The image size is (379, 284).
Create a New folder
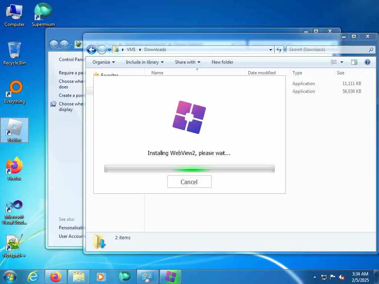tap(222, 62)
